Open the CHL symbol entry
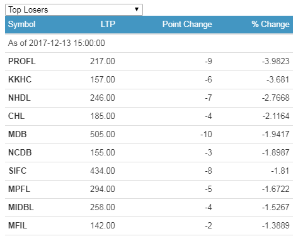 16,116
